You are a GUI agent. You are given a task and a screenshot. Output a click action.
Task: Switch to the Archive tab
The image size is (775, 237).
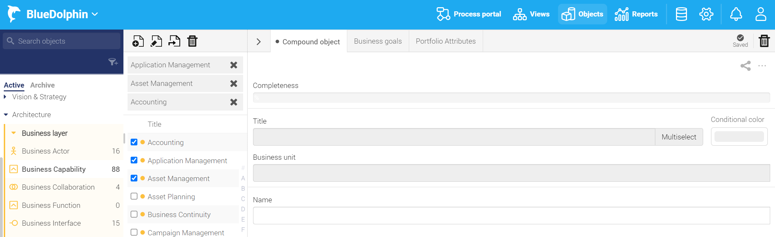point(42,85)
